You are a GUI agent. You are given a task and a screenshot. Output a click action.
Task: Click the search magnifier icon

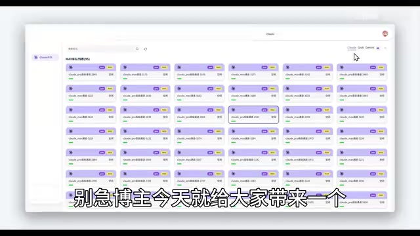[x=137, y=49]
